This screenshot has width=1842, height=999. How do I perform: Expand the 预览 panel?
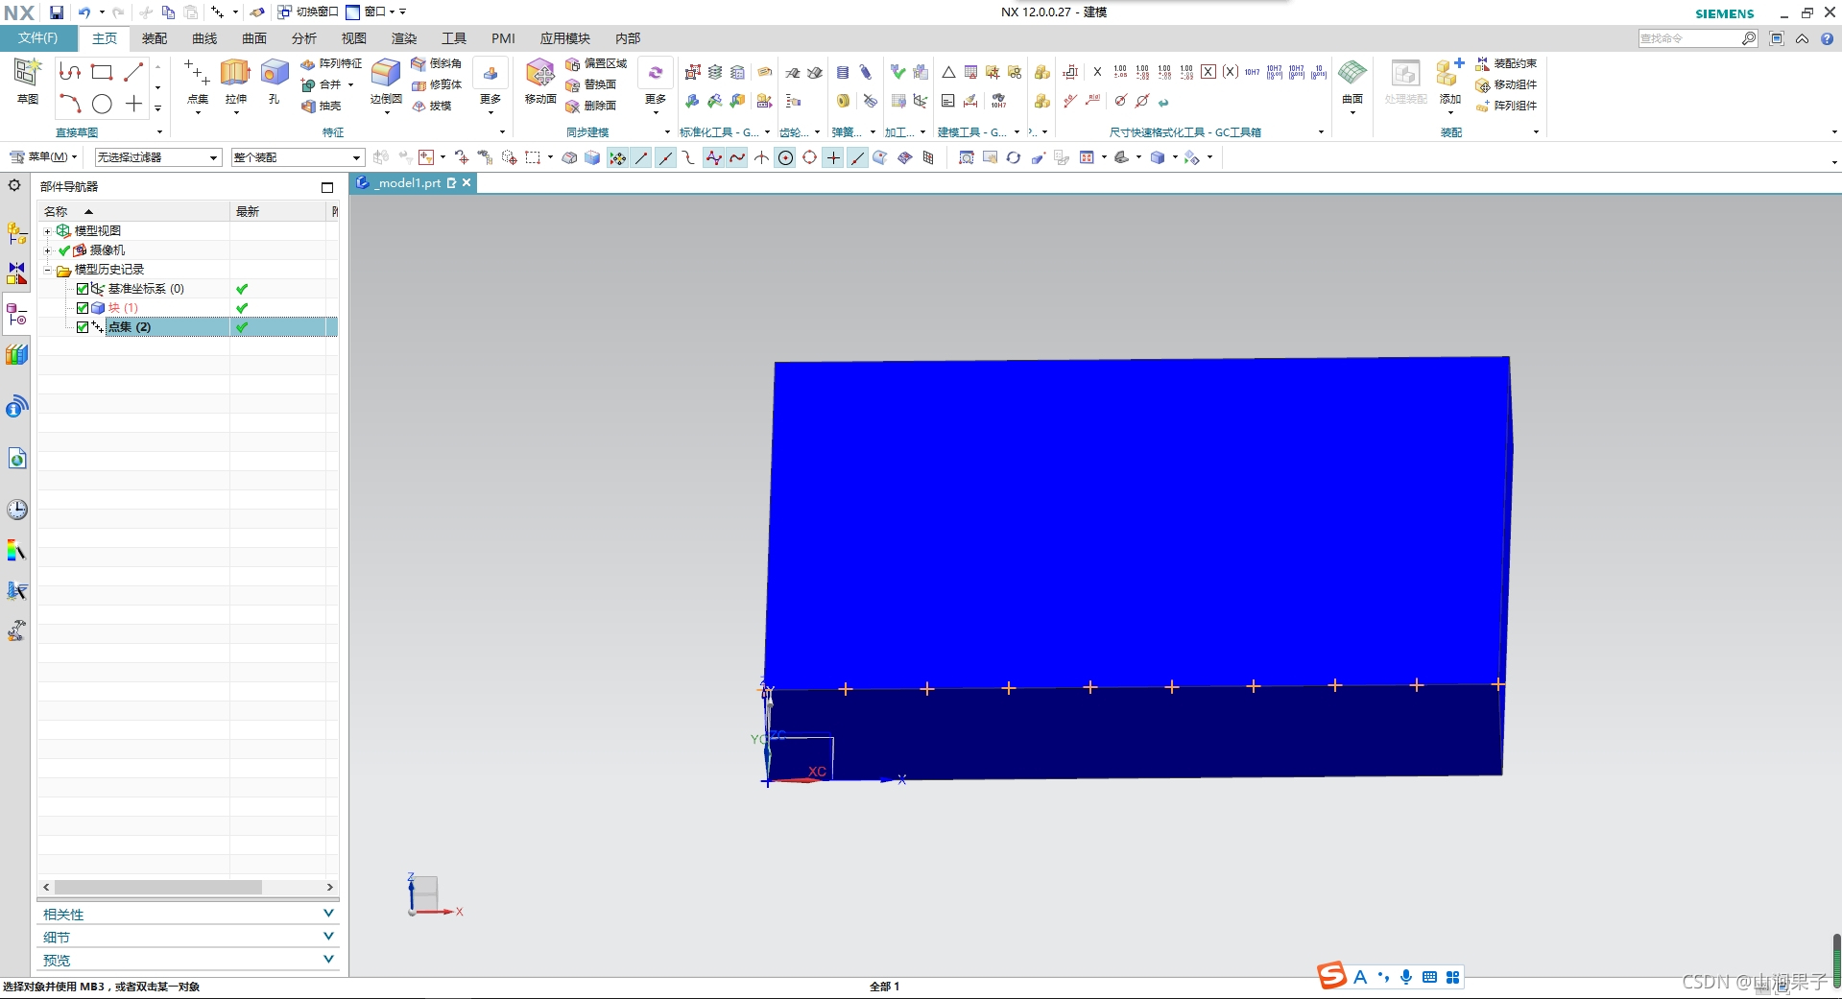[x=188, y=960]
